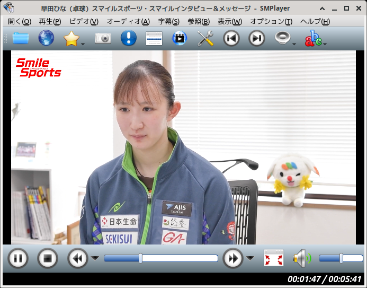
Task: Click the SMPlayer app icon in title bar
Action: tap(8, 8)
